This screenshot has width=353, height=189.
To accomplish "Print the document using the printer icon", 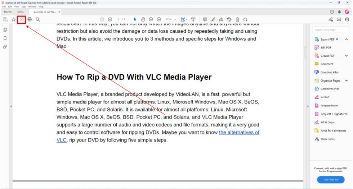I will tap(30, 19).
